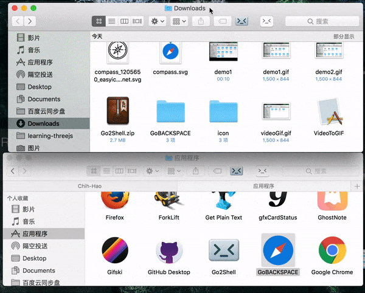Screen dimensions: 365x293
Task: Open the gear action menu in 应用程序 window
Action: [153, 171]
